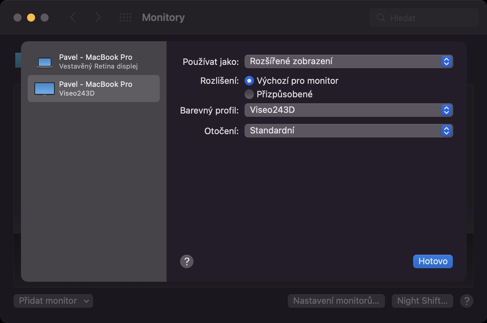
Task: Open the Používat jako dropdown
Action: pyautogui.click(x=348, y=61)
